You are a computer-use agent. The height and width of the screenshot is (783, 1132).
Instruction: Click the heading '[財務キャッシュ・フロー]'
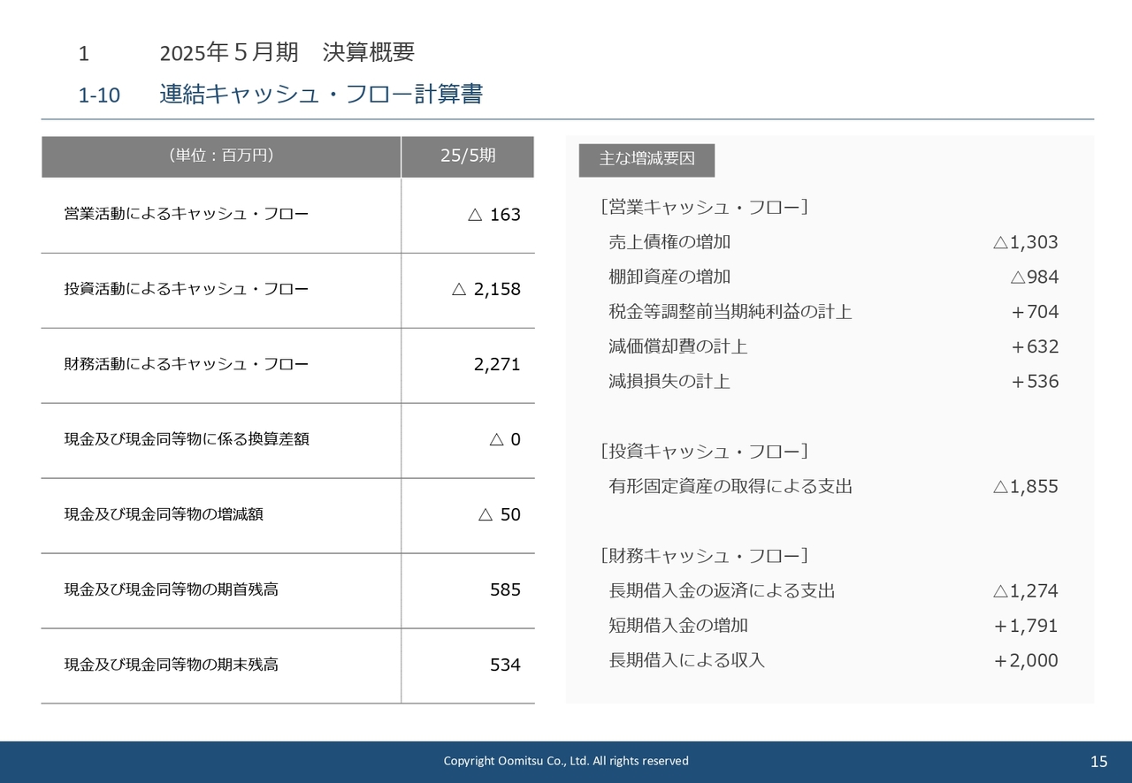[704, 556]
